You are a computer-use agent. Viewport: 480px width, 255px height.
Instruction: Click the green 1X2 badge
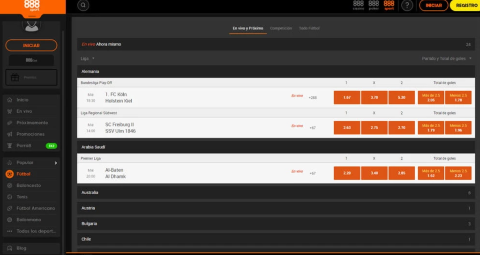point(52,146)
